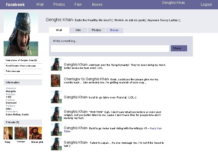Viewport: 218px width, 163px height.
Task: Open Chernigov friend thumbnail
Action: click(21, 133)
